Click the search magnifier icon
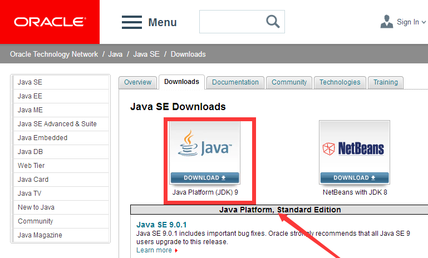 (x=273, y=22)
